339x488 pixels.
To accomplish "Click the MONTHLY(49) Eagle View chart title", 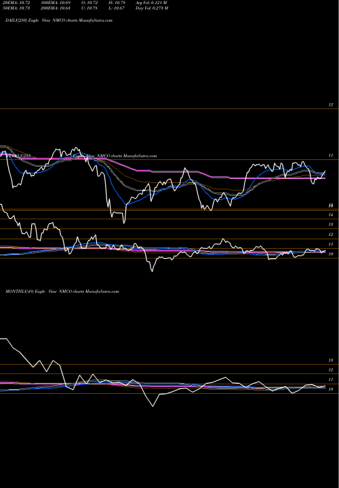I will (x=62, y=291).
